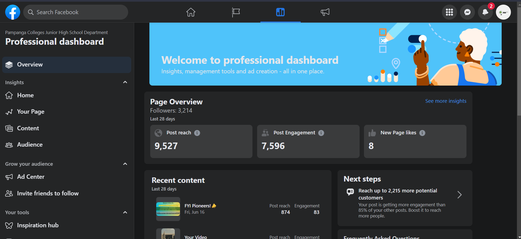Open the Messenger icon
The width and height of the screenshot is (521, 239).
(467, 12)
